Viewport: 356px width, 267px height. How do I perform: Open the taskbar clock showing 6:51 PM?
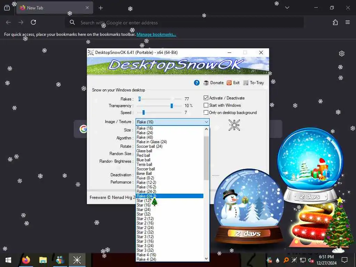[x=326, y=260]
